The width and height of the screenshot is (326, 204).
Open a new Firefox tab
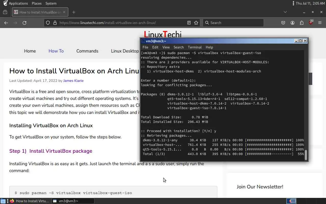click(74, 12)
